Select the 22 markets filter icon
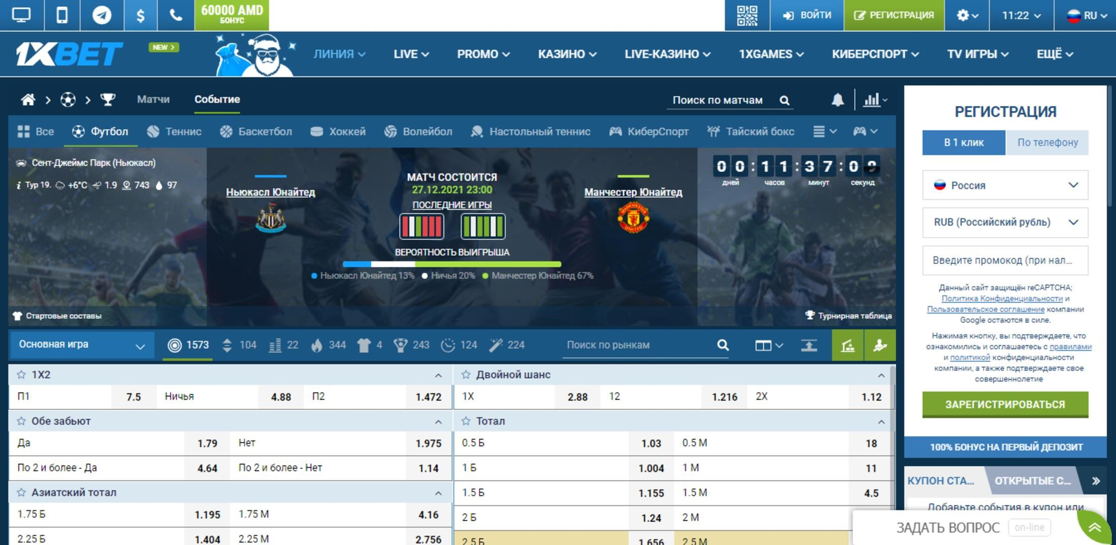This screenshot has width=1116, height=545. (283, 345)
